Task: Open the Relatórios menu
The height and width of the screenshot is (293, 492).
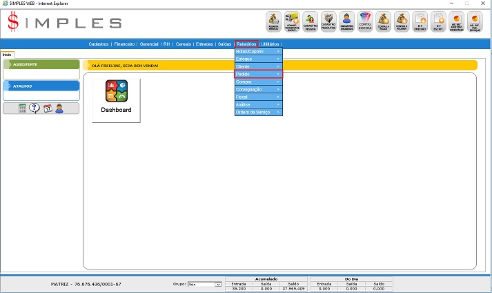Action: pos(246,44)
